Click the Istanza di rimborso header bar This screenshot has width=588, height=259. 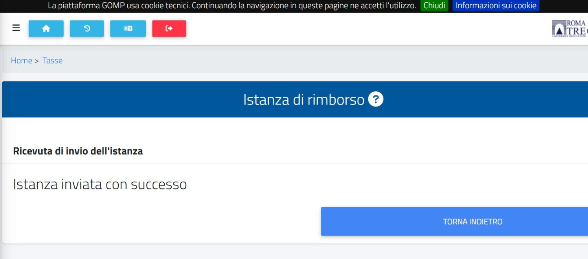pos(294,99)
